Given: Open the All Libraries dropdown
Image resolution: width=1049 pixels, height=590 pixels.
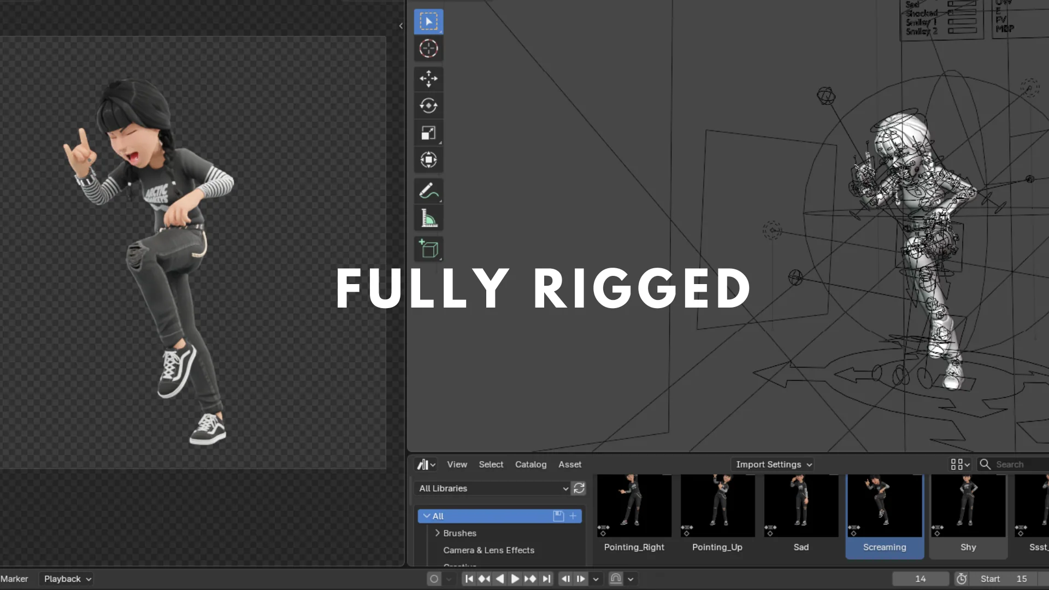Looking at the screenshot, I should (494, 488).
